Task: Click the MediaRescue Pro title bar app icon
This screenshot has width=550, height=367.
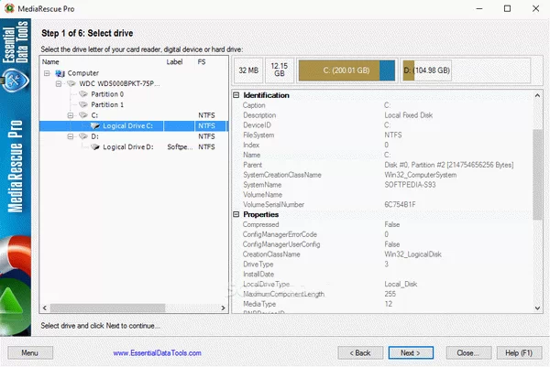Action: tap(9, 8)
